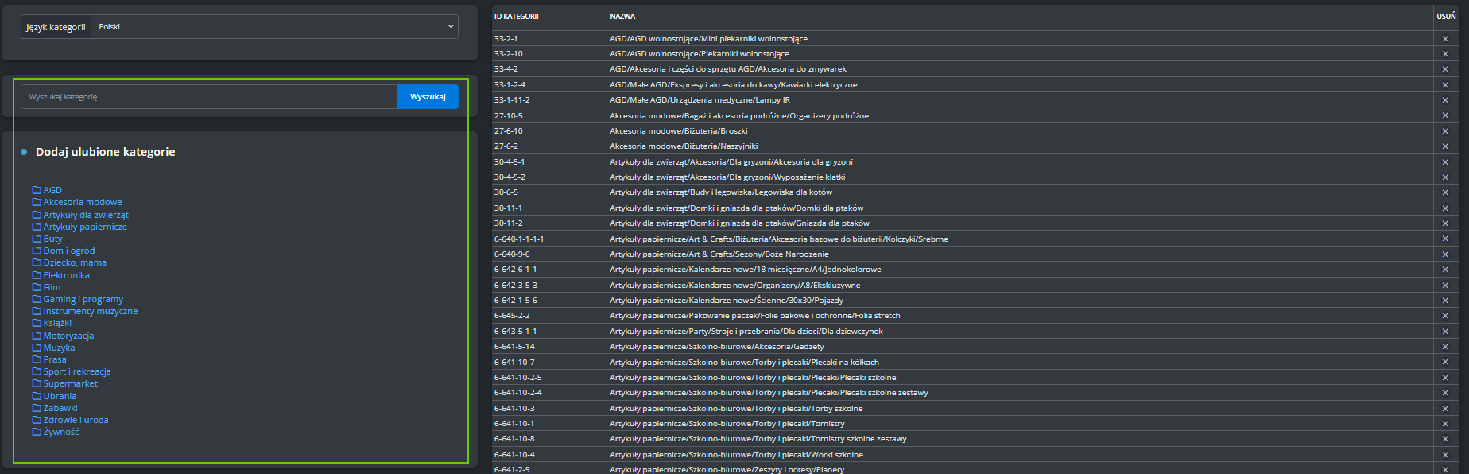The height and width of the screenshot is (474, 1469).
Task: Click the Wyszukaj search button
Action: click(428, 97)
